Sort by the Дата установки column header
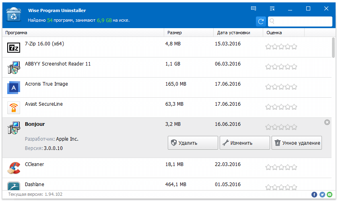 [x=238, y=33]
